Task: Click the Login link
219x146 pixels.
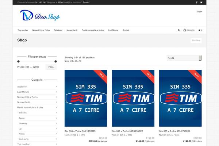Action: tap(200, 11)
